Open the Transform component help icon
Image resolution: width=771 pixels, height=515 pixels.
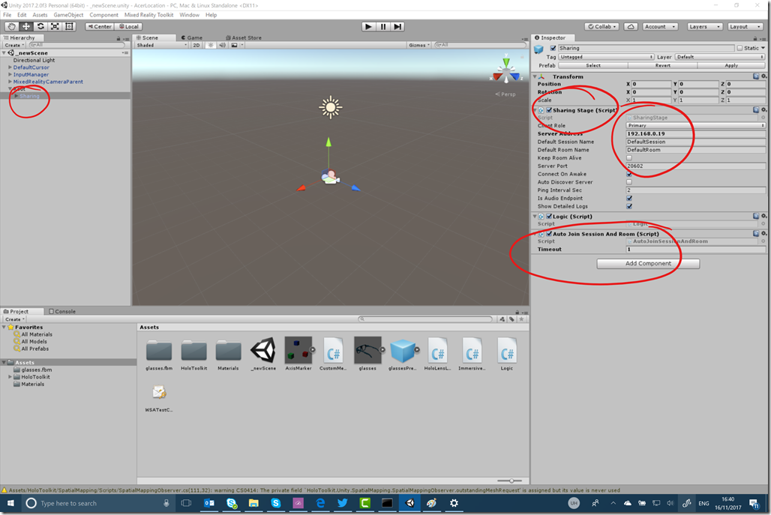point(756,76)
